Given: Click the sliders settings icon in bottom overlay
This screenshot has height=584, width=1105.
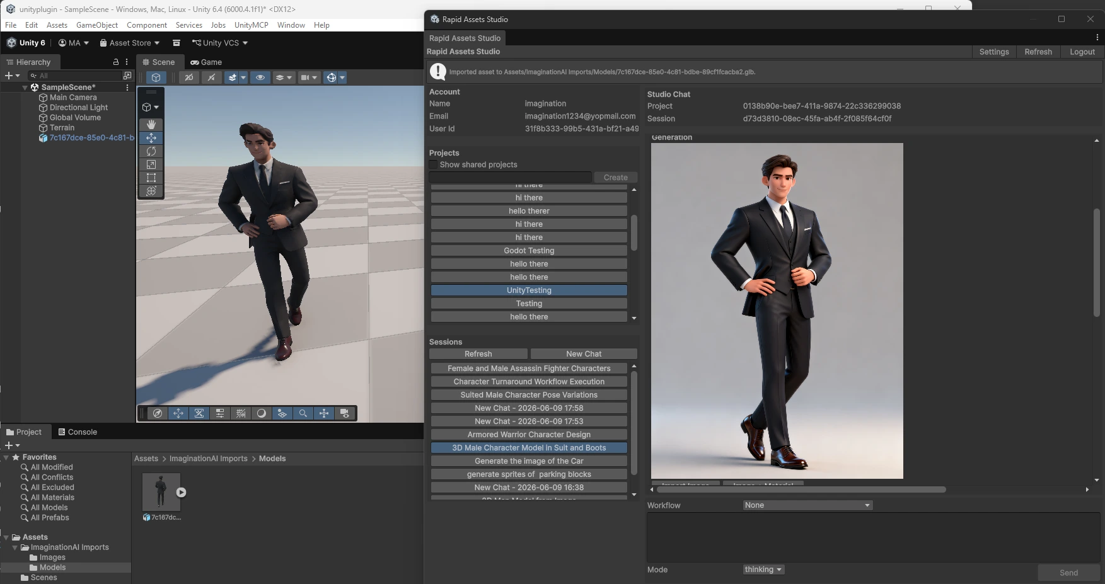Looking at the screenshot, I should click(x=220, y=413).
